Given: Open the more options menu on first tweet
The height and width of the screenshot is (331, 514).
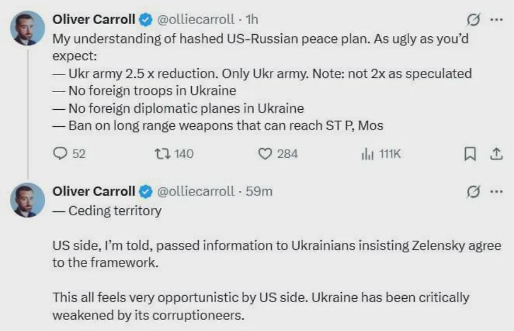Looking at the screenshot, I should tap(496, 20).
